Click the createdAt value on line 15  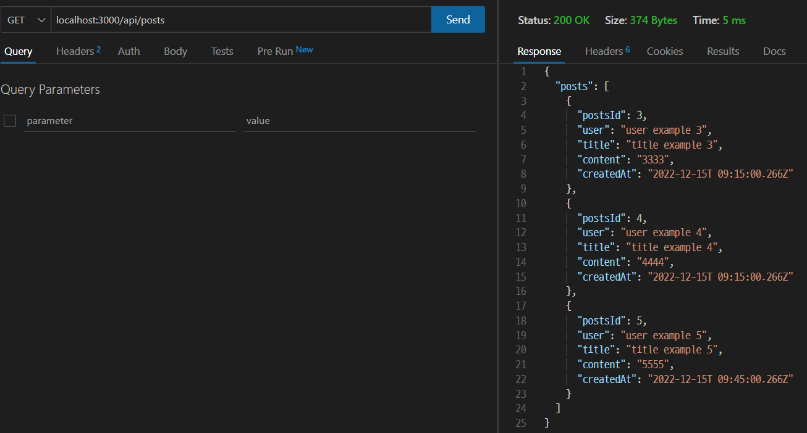click(x=720, y=277)
